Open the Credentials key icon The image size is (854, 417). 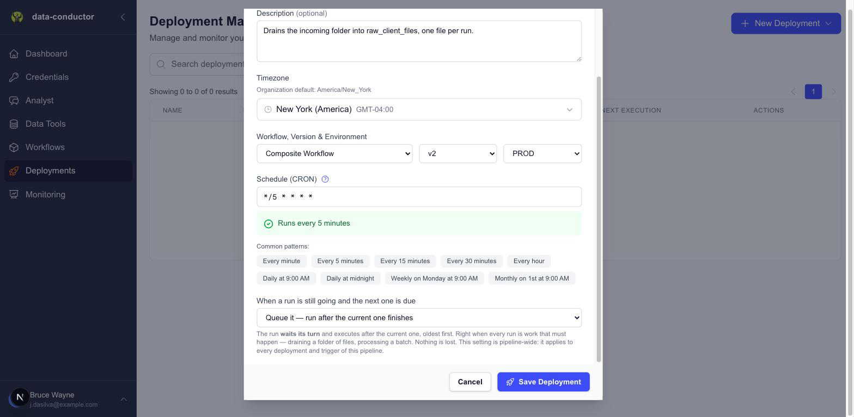click(x=14, y=77)
